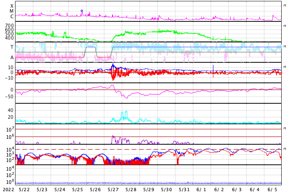Click the rt label beside the green speed panel
The height and width of the screenshot is (193, 289).
click(285, 25)
